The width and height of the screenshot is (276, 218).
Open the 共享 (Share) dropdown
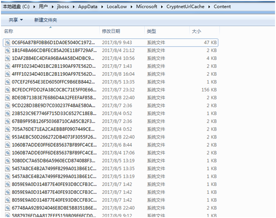[16, 20]
